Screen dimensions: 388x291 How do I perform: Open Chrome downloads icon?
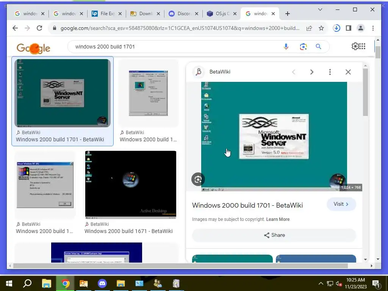[x=336, y=28]
